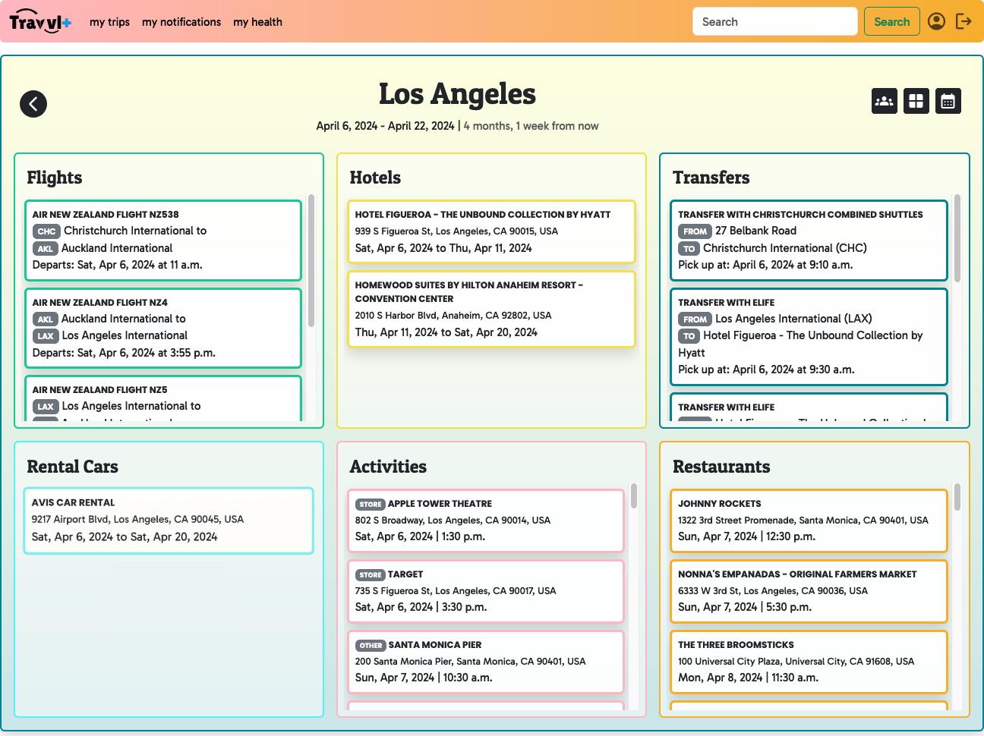Click the Transfers panel scrollbar
Screen dimensions: 984x736
pos(957,239)
